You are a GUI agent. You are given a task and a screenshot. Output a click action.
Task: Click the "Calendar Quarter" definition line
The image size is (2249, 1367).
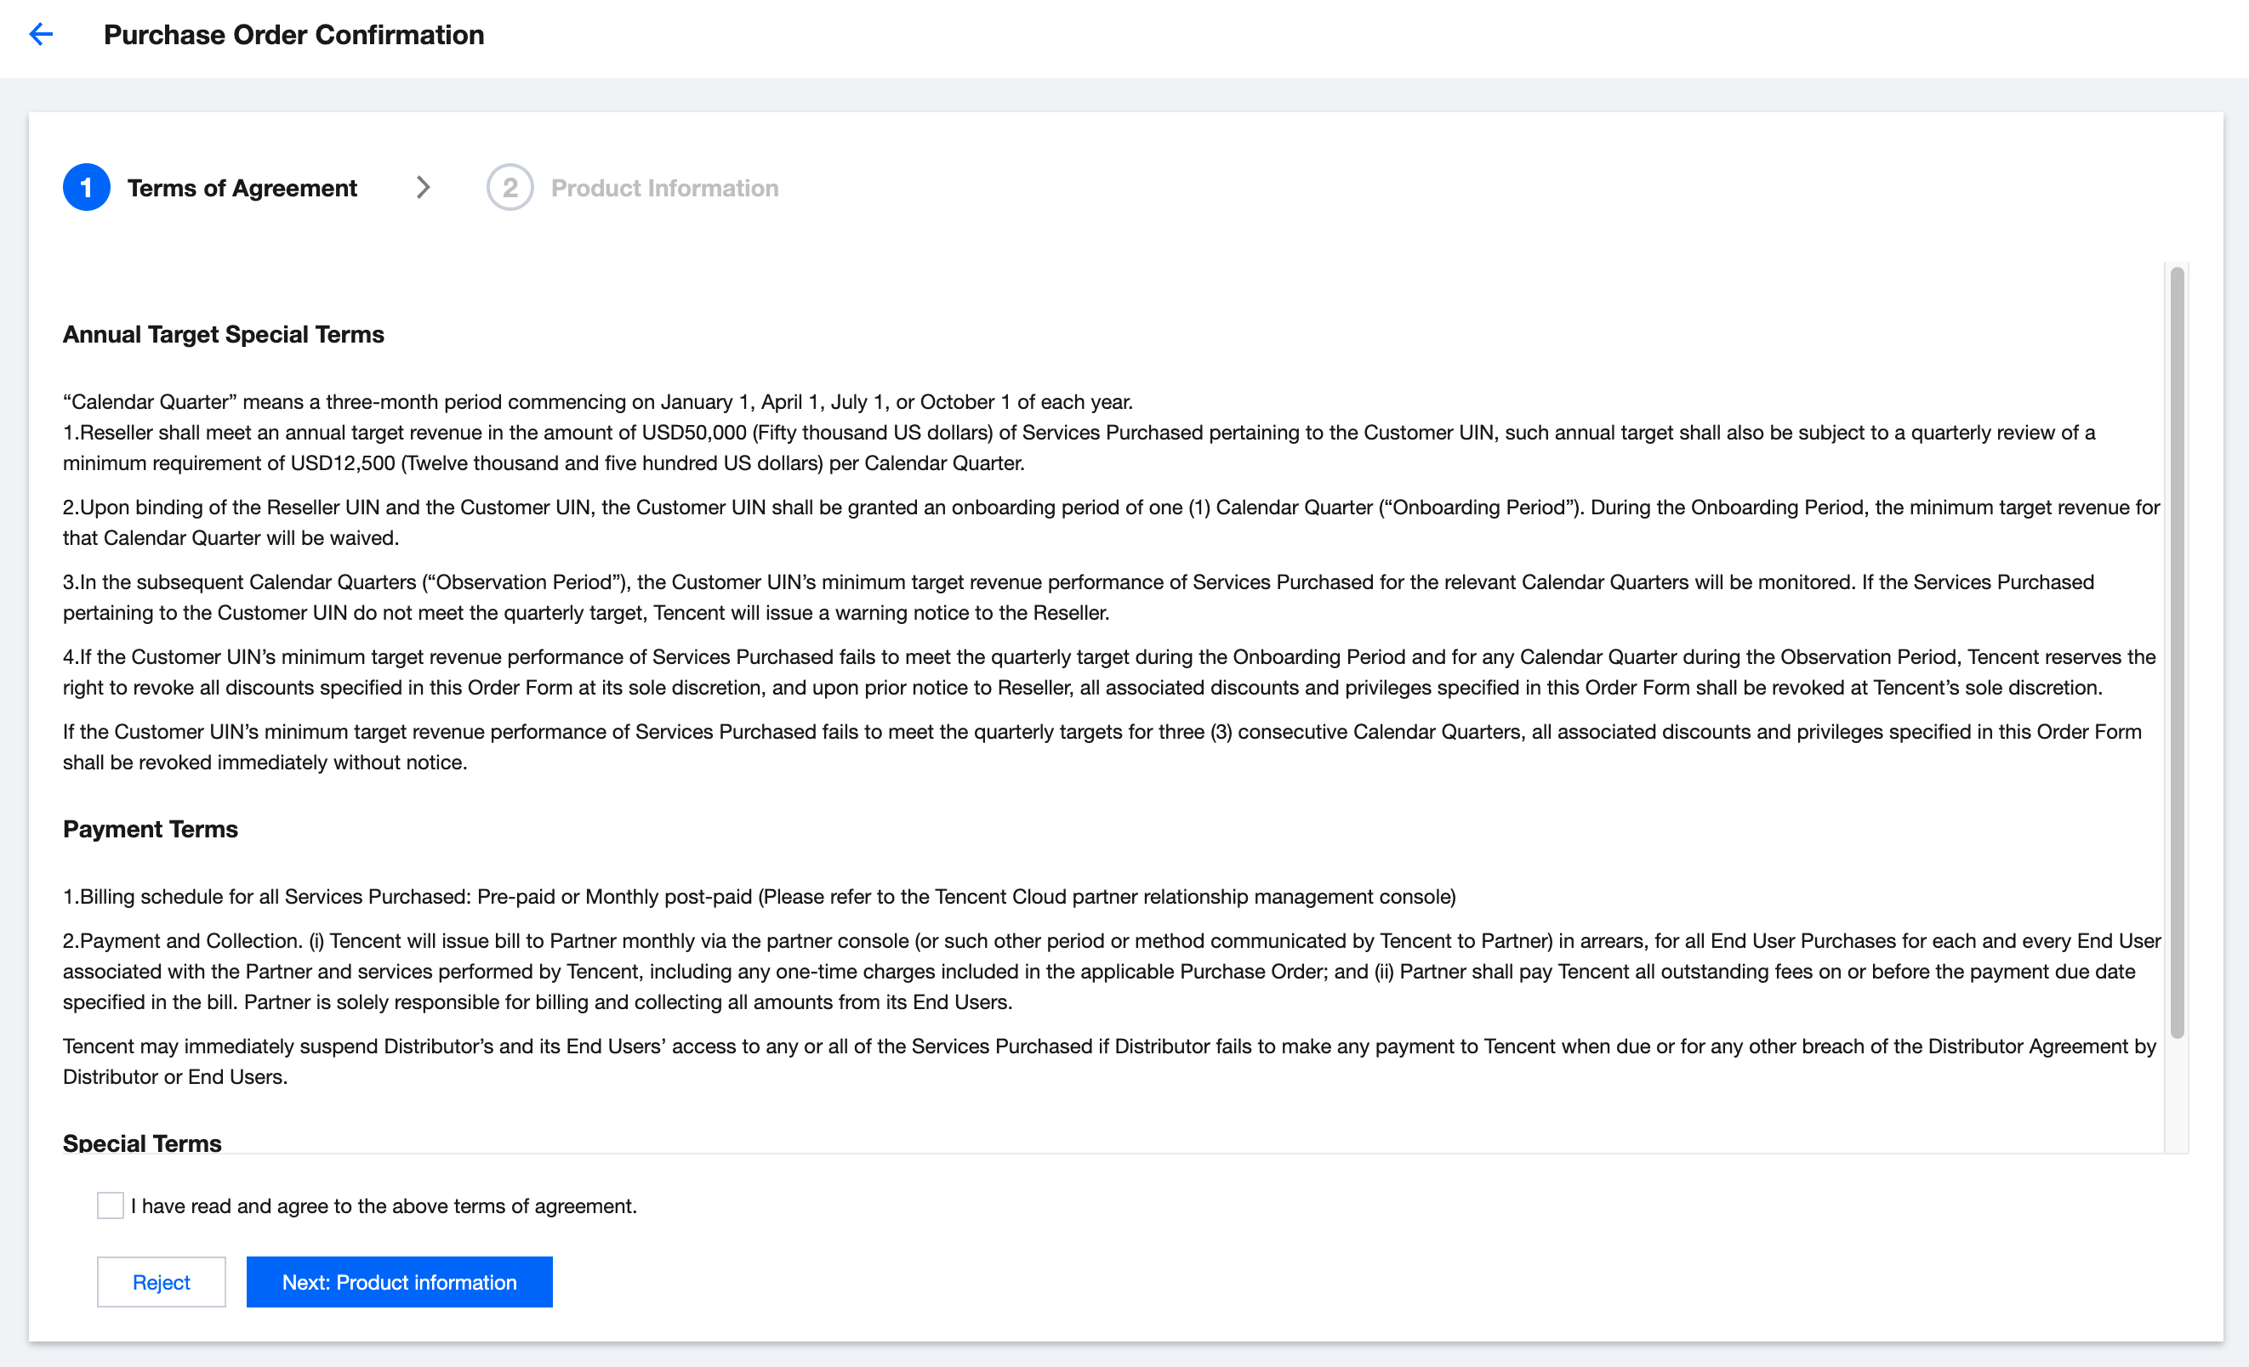pos(598,402)
